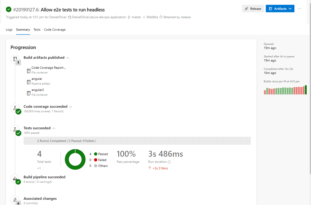Switch to the Code Coverage tab

[x=55, y=30]
